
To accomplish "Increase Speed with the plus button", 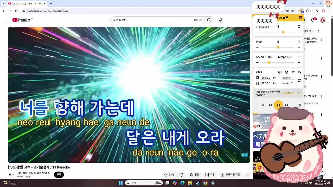I will pos(299,63).
